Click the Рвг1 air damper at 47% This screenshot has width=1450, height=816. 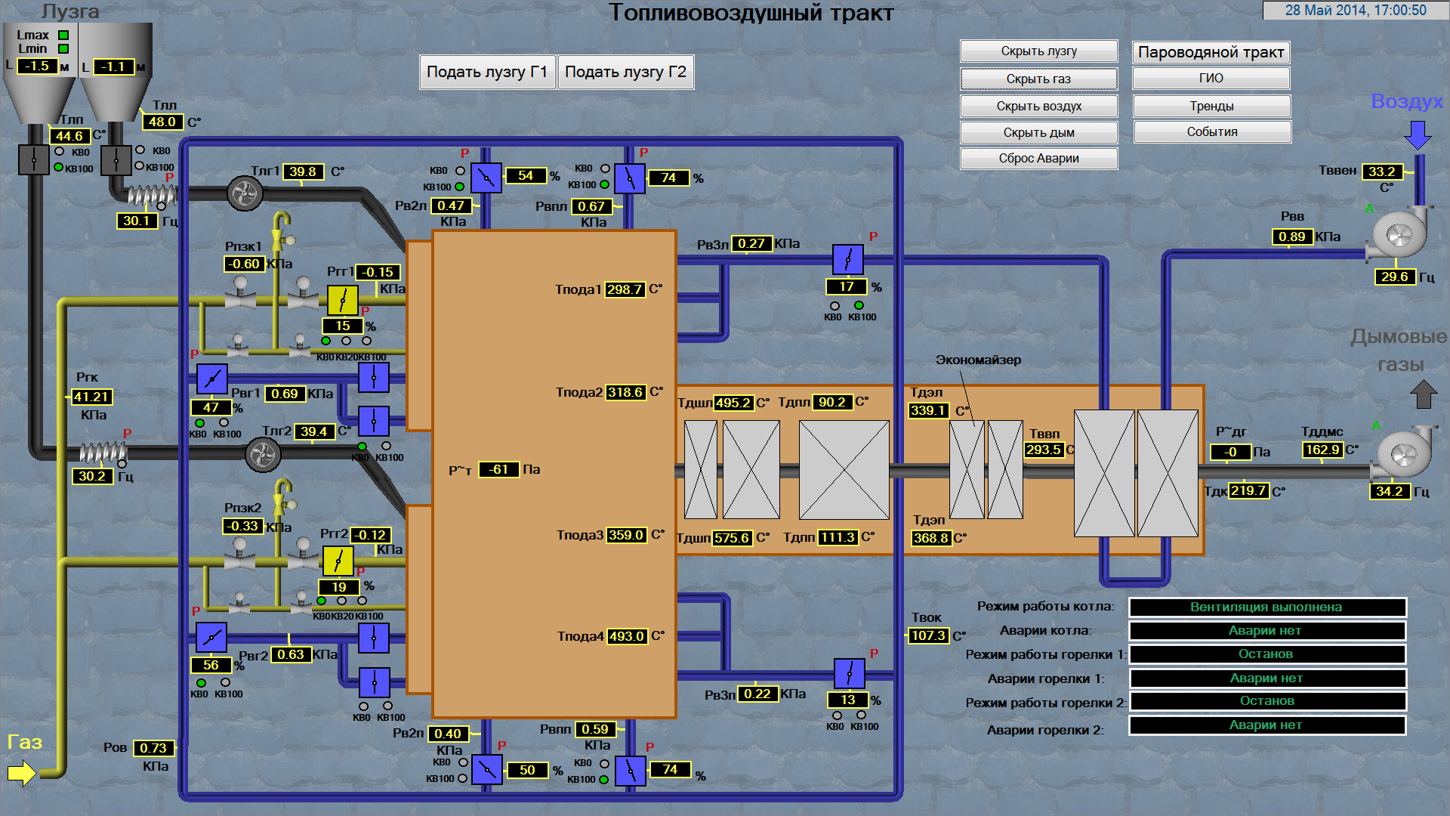(x=211, y=379)
